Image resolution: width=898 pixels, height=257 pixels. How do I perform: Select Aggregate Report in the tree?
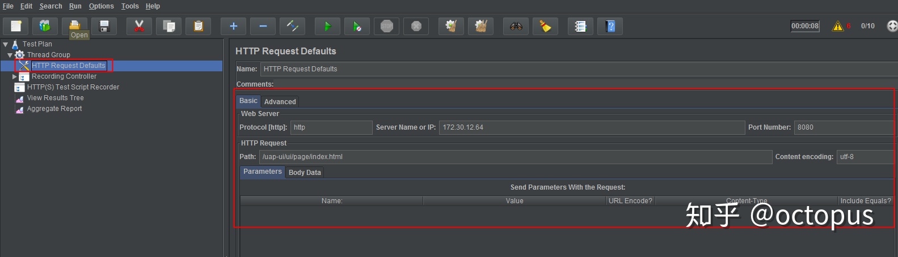54,109
